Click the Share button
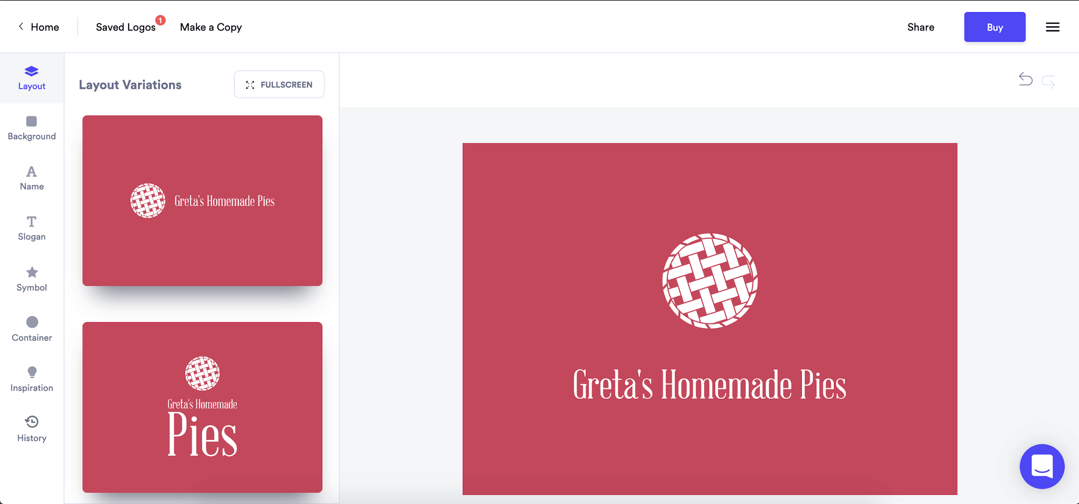 coord(921,27)
